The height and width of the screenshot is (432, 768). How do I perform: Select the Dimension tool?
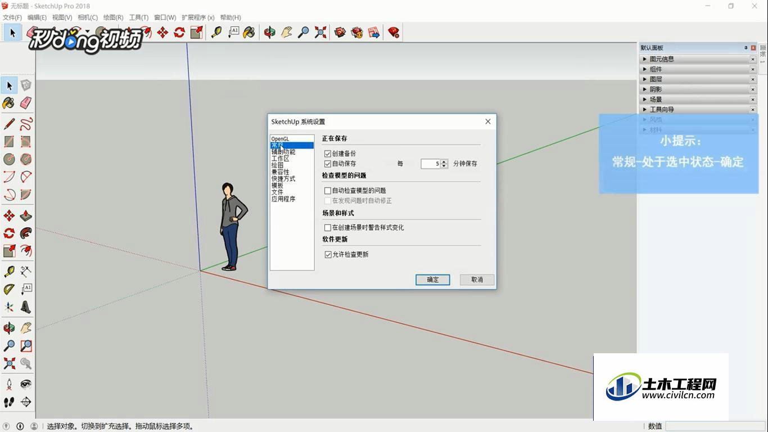point(26,272)
